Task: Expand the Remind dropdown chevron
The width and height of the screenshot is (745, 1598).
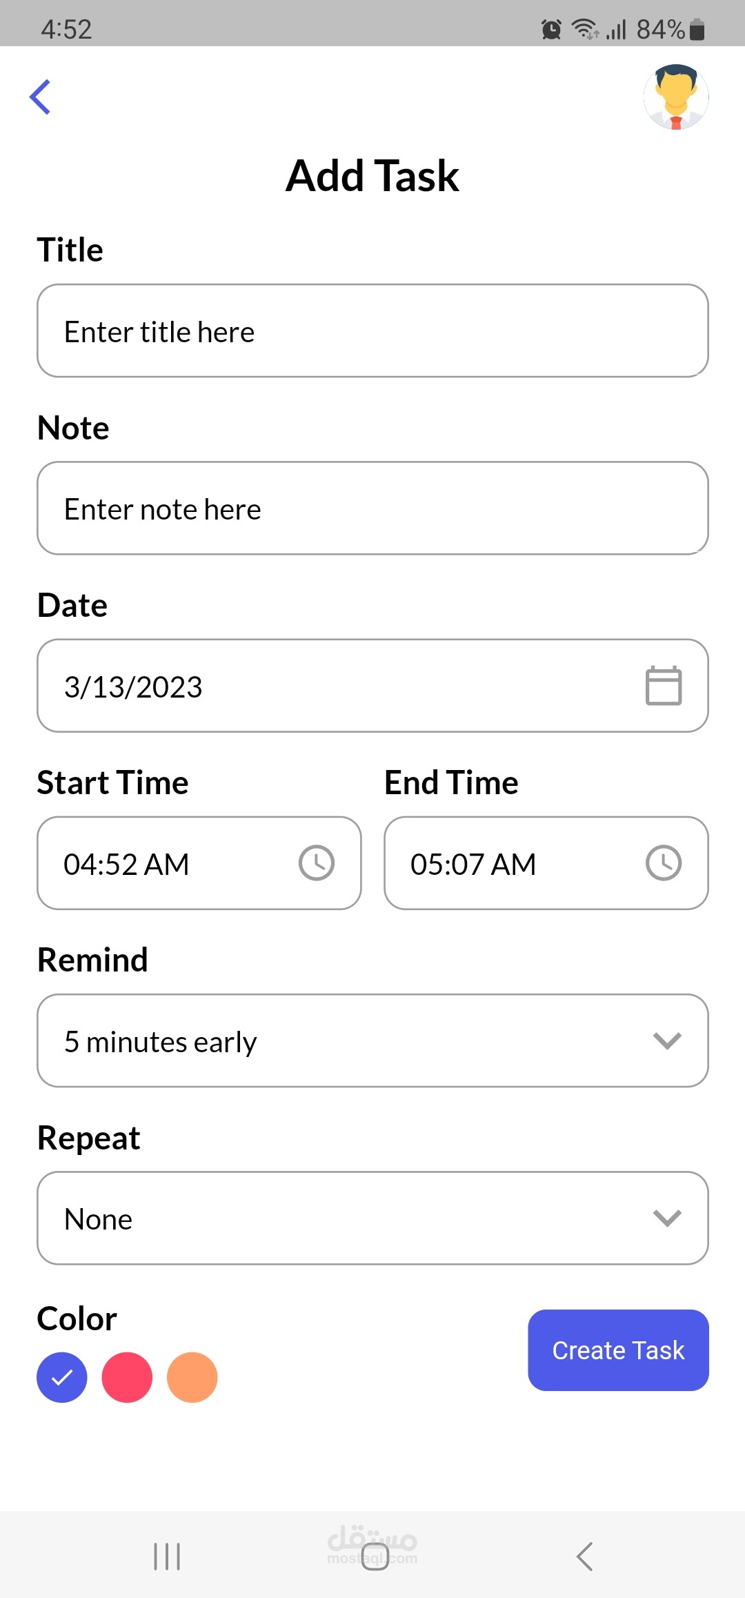Action: coord(667,1040)
